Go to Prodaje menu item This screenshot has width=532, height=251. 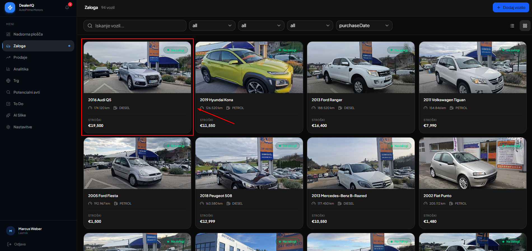20,57
